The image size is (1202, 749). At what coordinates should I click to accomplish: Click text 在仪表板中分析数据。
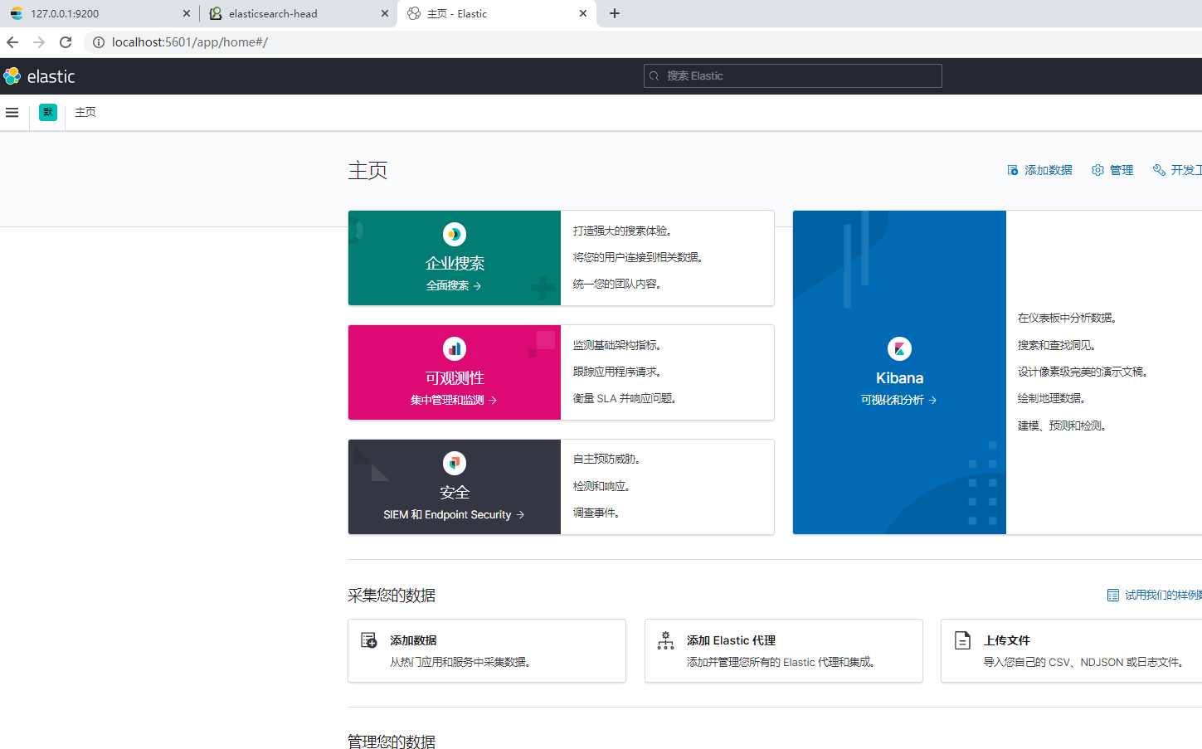(1068, 318)
